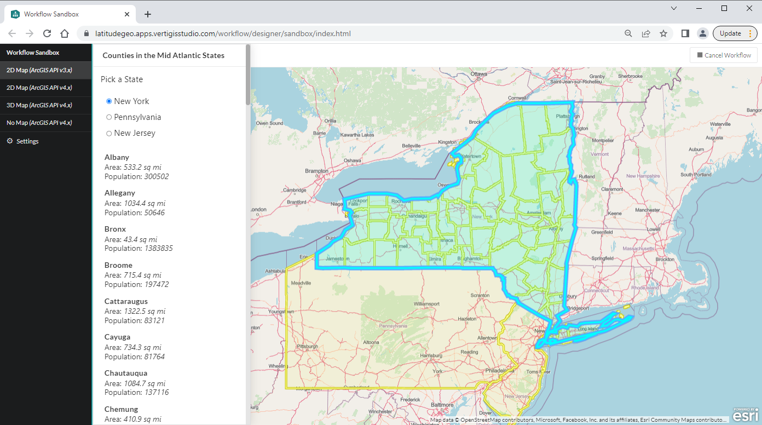Select the New York radio button
The height and width of the screenshot is (425, 762).
tap(109, 101)
